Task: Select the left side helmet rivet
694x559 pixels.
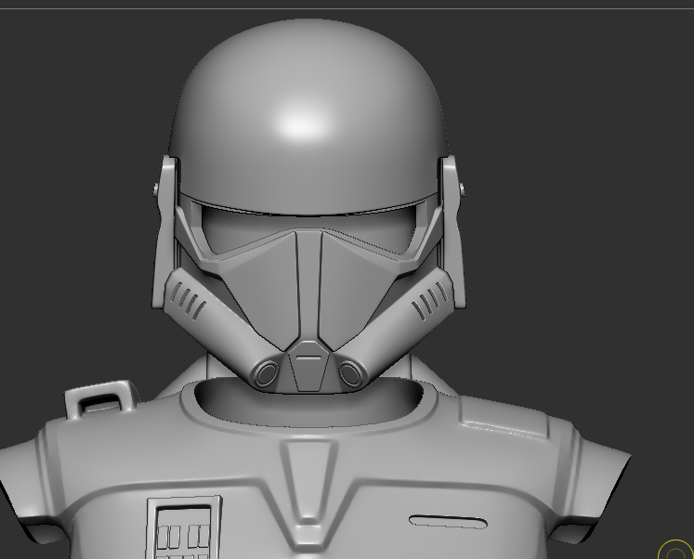Action: pos(153,188)
